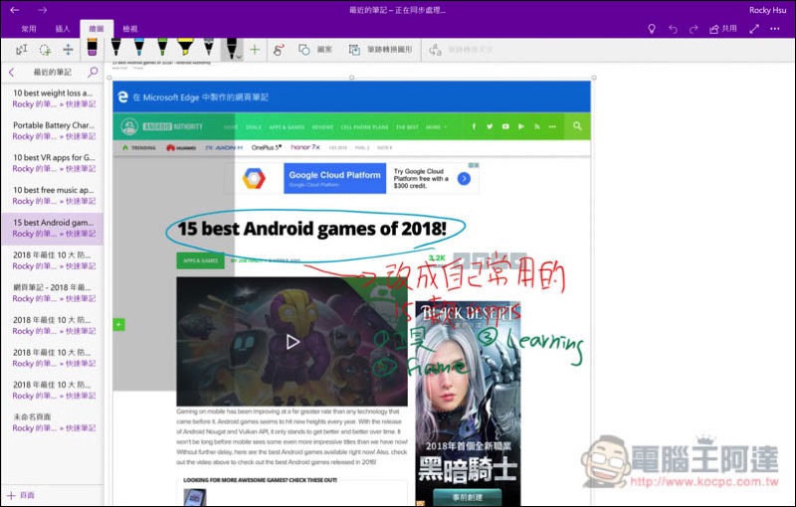This screenshot has height=507, width=796.
Task: Go forward with the right arrow
Action: click(x=42, y=10)
